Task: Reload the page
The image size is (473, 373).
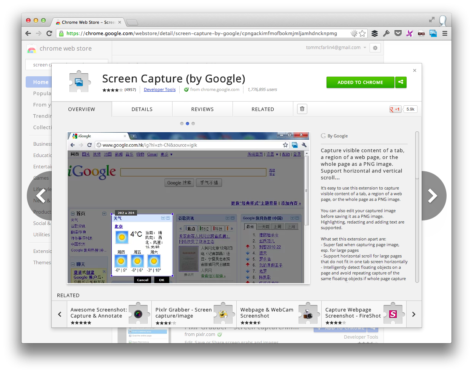Action: point(49,33)
